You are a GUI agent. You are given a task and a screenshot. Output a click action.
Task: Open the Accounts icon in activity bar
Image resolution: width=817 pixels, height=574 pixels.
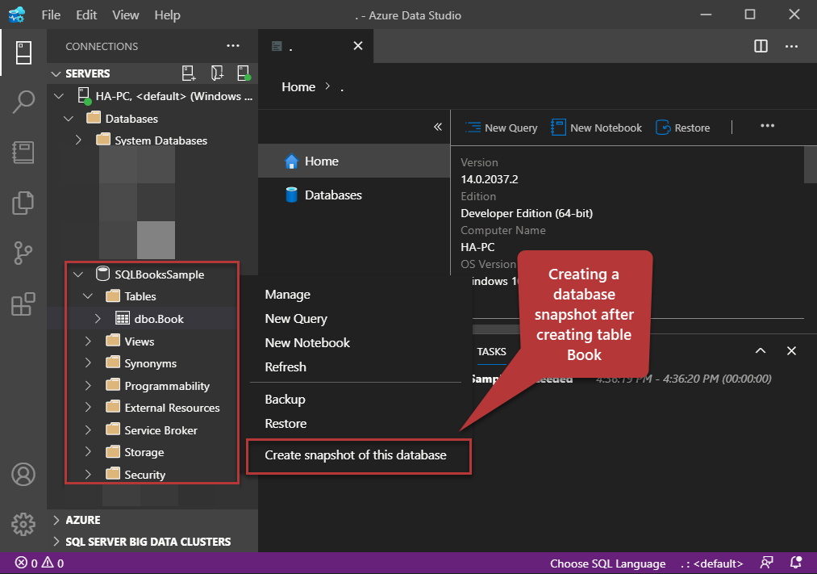pyautogui.click(x=23, y=475)
